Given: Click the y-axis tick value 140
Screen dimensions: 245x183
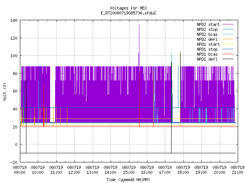Looking at the screenshot, I should click(x=14, y=20).
